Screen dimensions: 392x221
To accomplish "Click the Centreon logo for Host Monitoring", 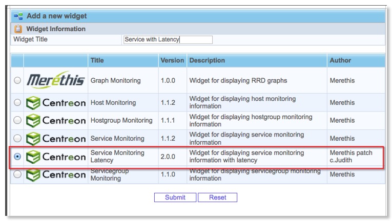I will [x=55, y=103].
